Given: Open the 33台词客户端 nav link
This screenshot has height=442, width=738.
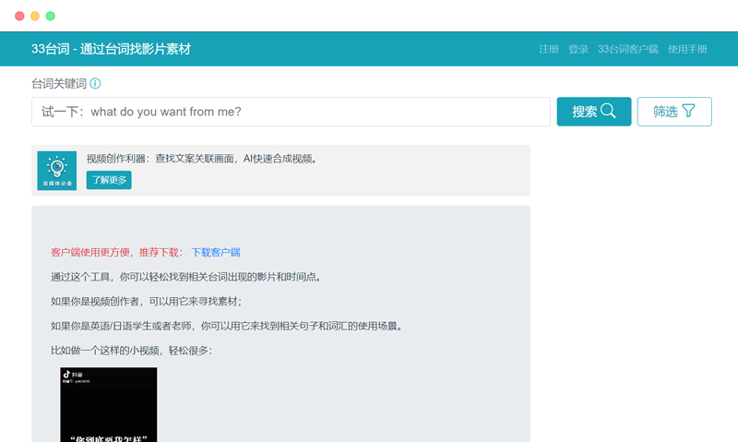Looking at the screenshot, I should (x=628, y=49).
